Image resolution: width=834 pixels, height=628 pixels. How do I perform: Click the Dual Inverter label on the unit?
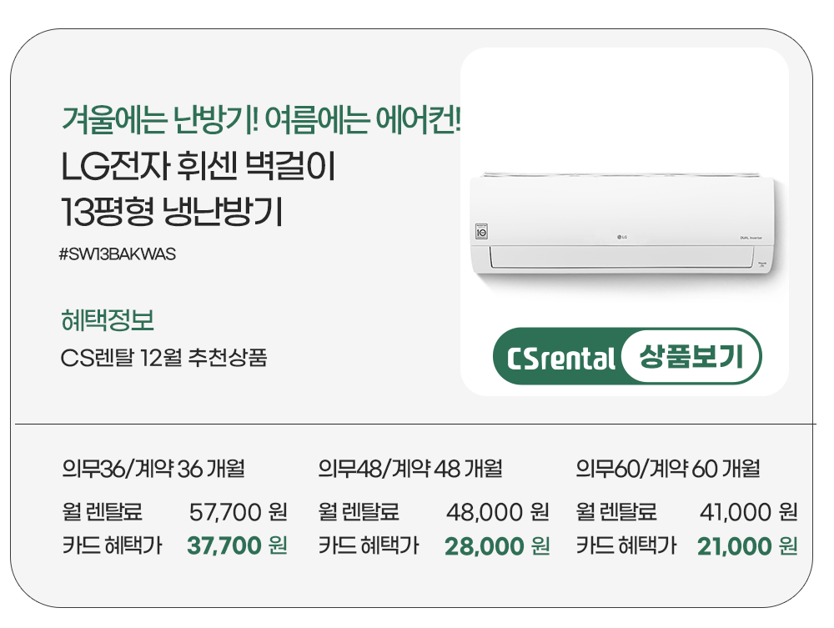[x=751, y=238]
